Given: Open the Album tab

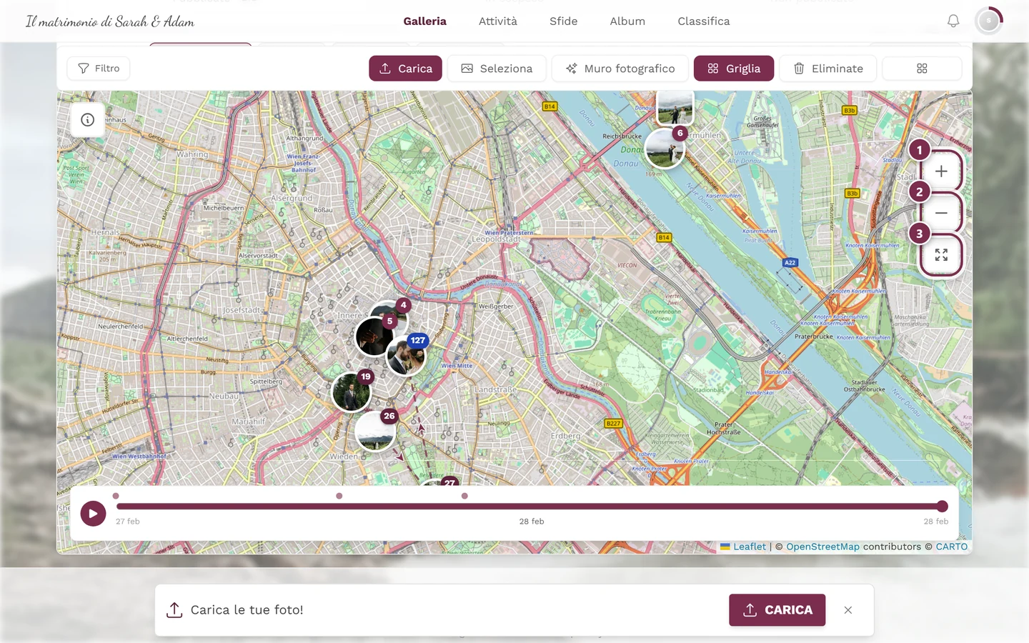Looking at the screenshot, I should pyautogui.click(x=627, y=21).
